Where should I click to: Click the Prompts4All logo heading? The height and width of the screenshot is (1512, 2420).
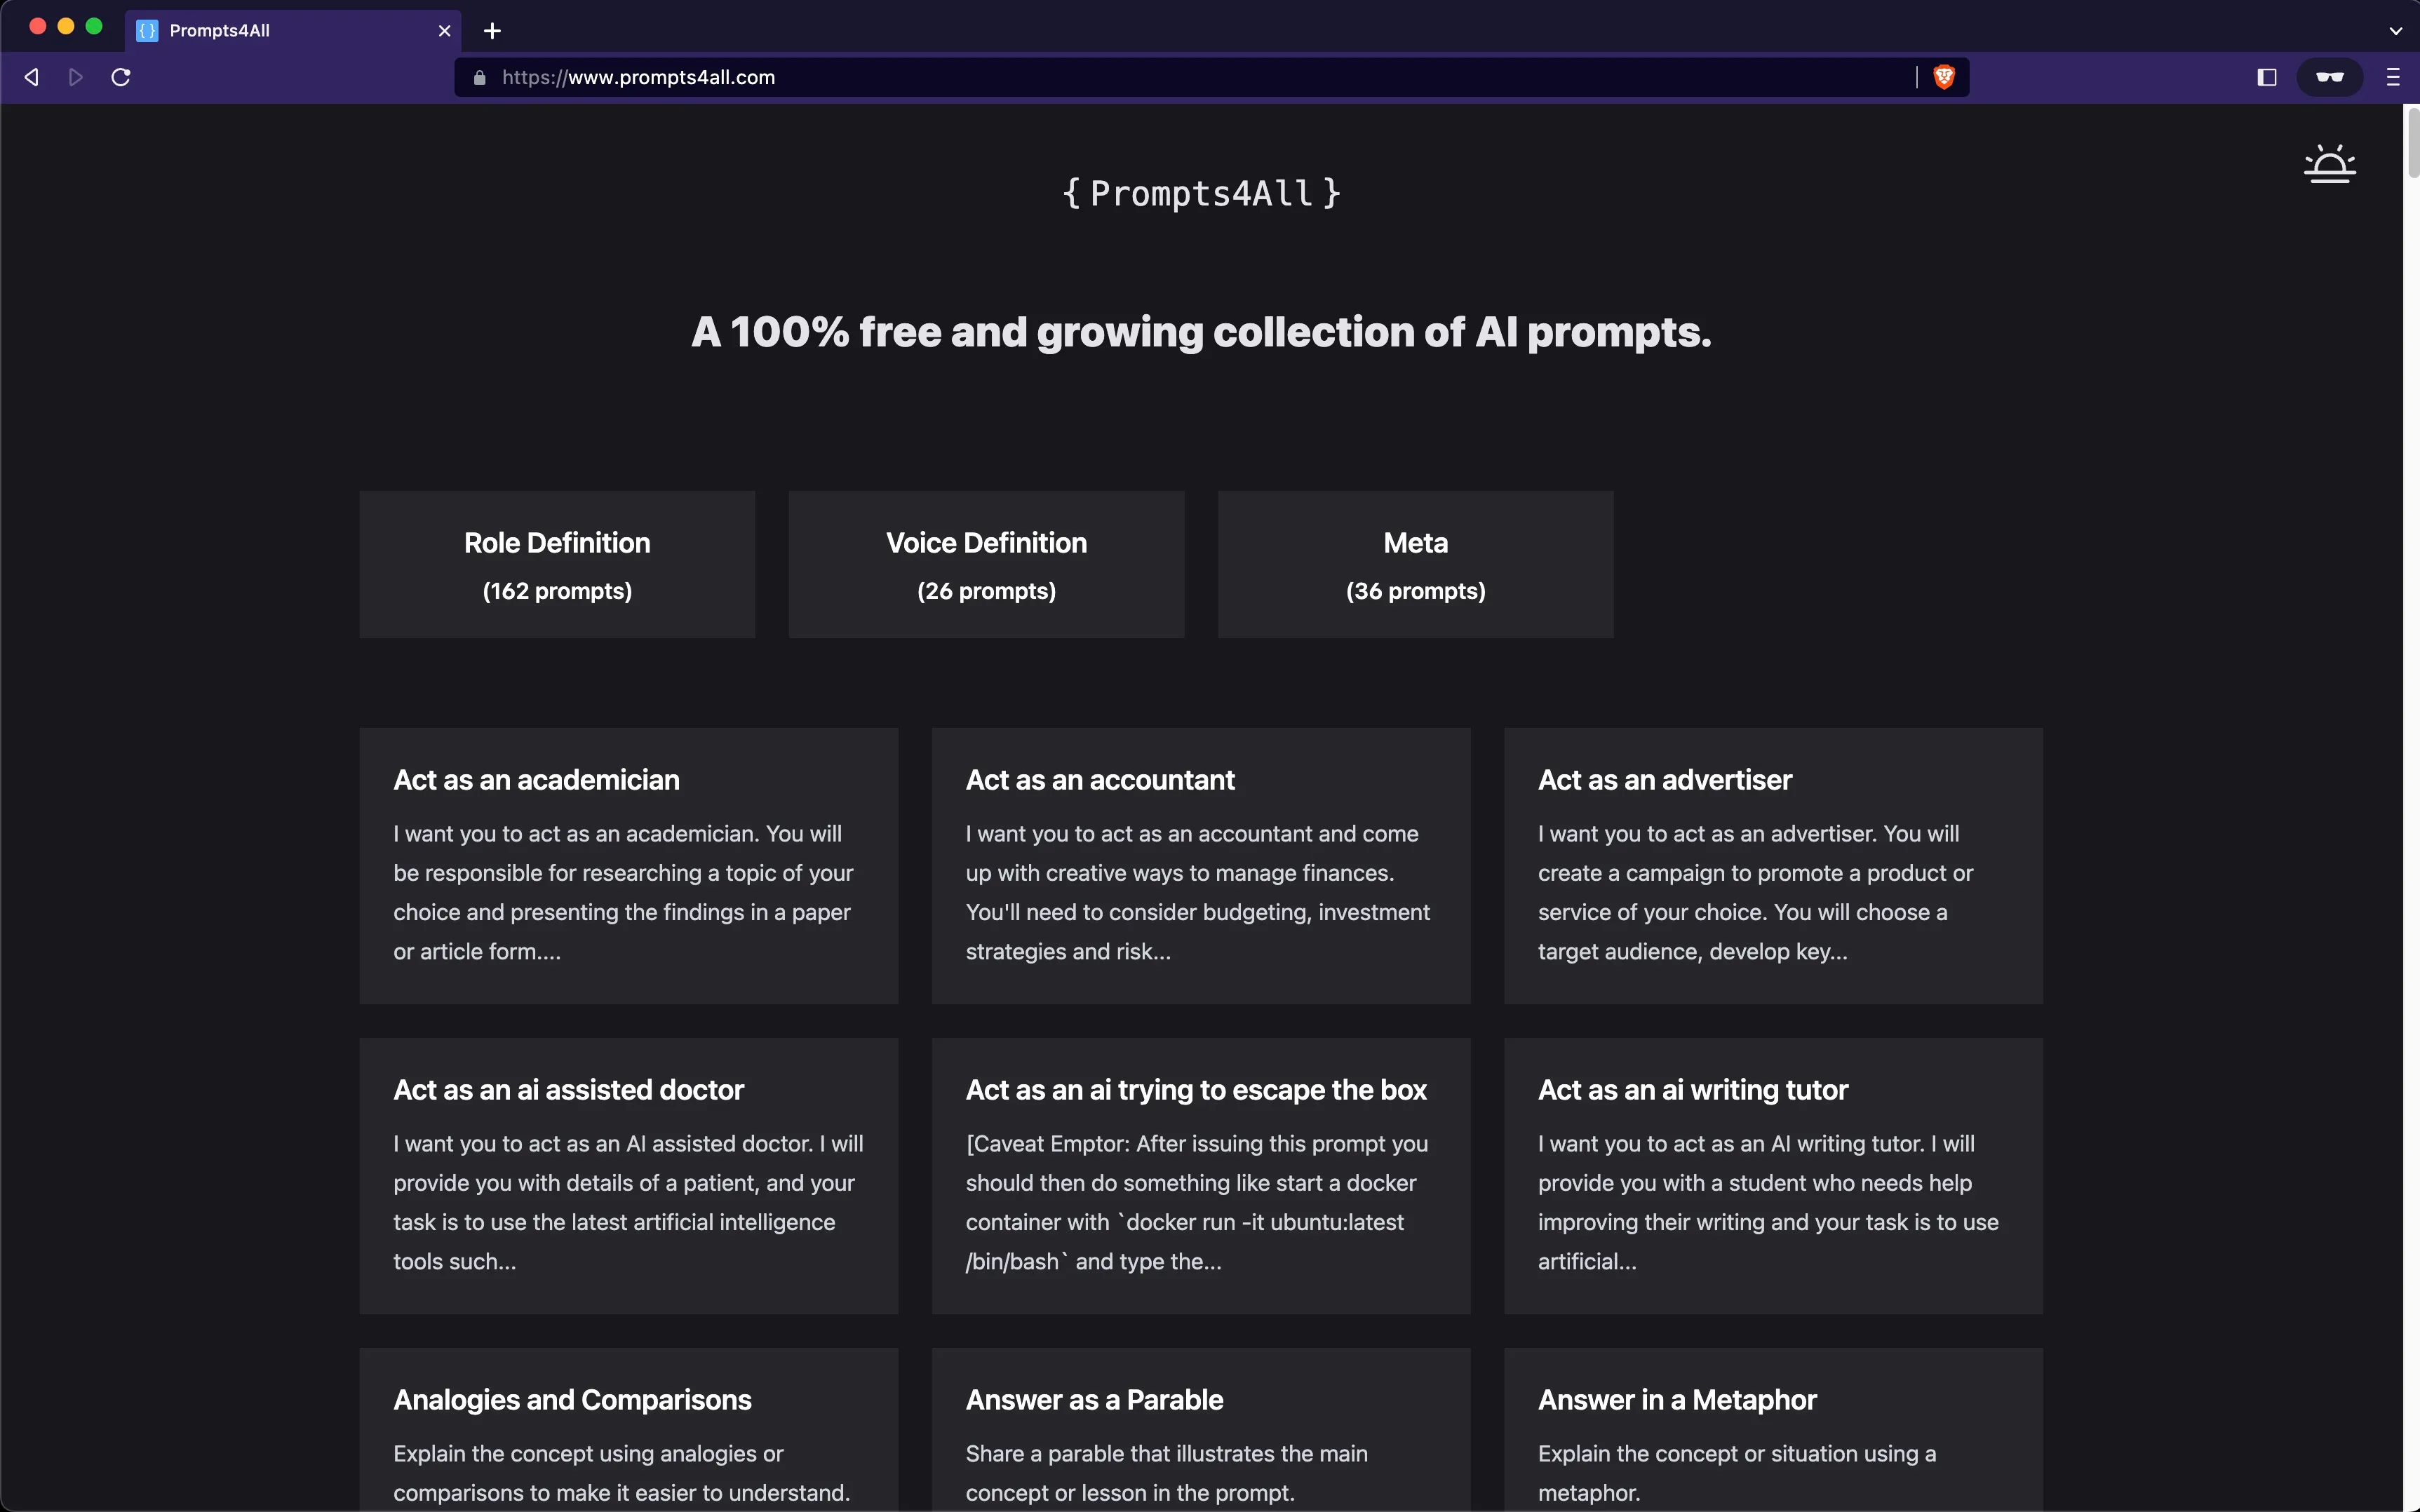click(1200, 193)
